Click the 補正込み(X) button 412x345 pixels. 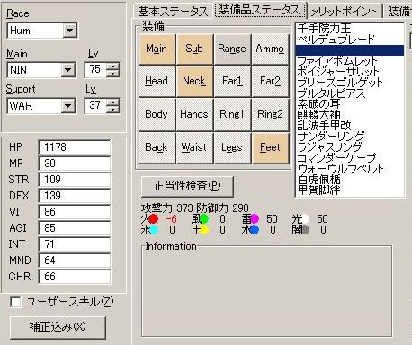[58, 327]
